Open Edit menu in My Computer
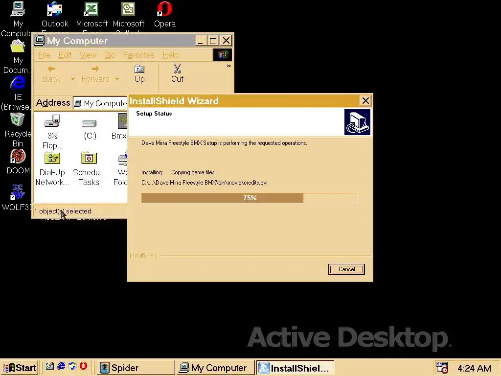501x376 pixels. click(65, 55)
